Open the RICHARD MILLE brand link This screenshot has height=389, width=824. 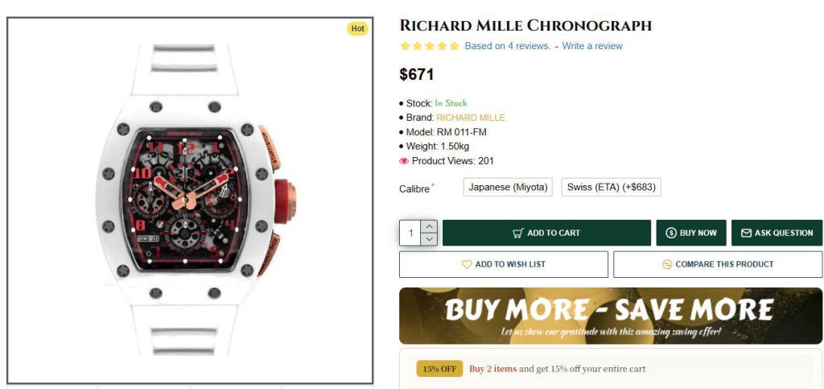471,118
